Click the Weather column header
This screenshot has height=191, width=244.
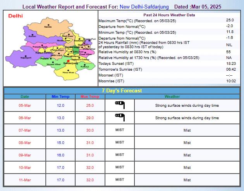tap(172, 96)
